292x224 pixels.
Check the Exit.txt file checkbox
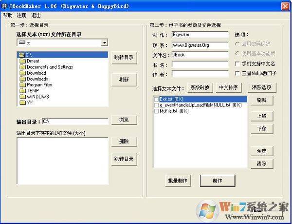click(x=156, y=99)
